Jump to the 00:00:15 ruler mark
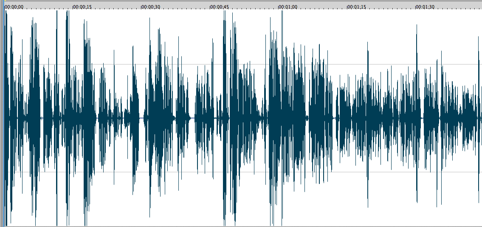The height and width of the screenshot is (227, 482). (x=82, y=7)
